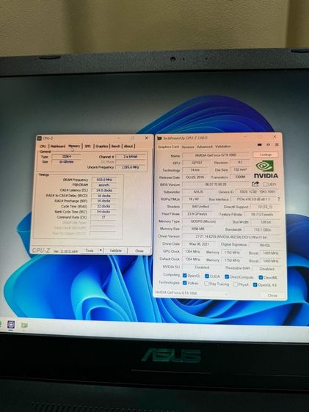The width and height of the screenshot is (309, 412).
Task: Take a GPU-Z screenshot with the camera icon
Action: tap(260, 144)
